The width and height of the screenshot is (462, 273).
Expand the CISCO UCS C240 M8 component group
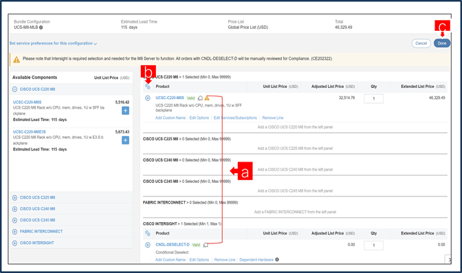[14, 209]
